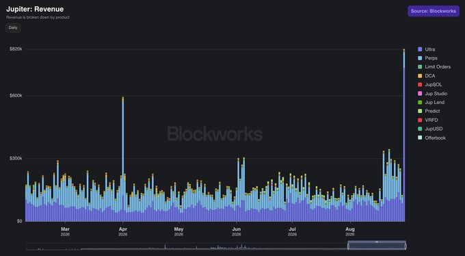Click the Jupiter: Revenue chart title
The width and height of the screenshot is (465, 256).
[x=35, y=9]
